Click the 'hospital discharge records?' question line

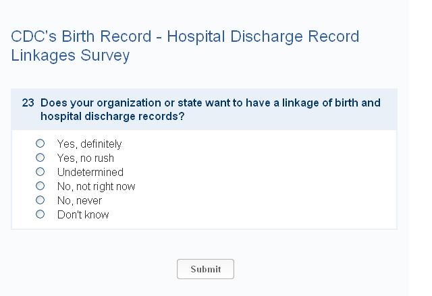(113, 116)
